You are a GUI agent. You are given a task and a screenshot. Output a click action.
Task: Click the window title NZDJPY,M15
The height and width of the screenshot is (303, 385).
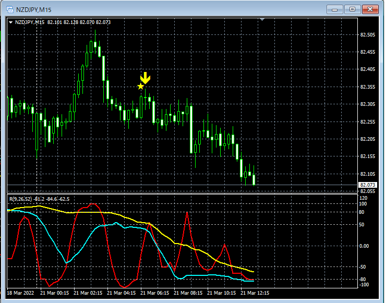point(33,10)
